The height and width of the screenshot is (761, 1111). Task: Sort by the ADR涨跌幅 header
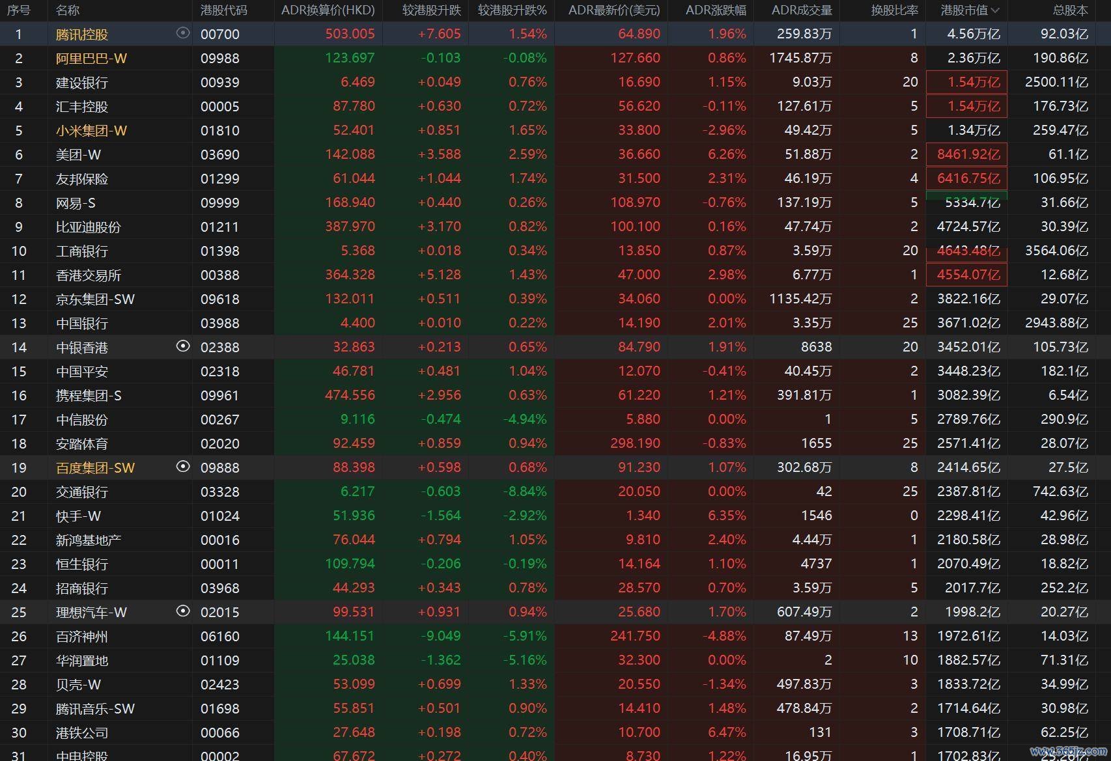(x=716, y=10)
